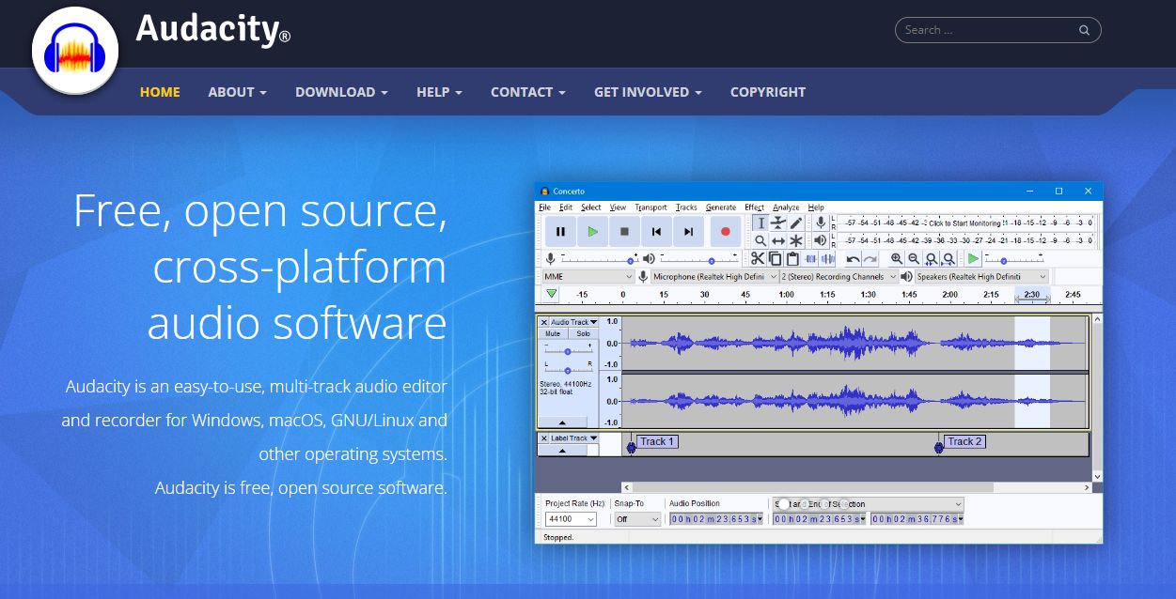Select the Envelope tool

tap(778, 223)
